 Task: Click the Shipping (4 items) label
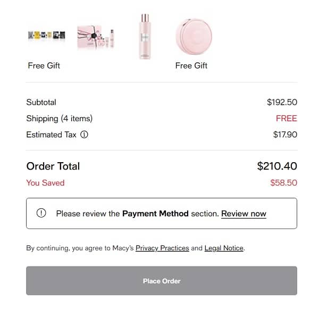(x=59, y=119)
